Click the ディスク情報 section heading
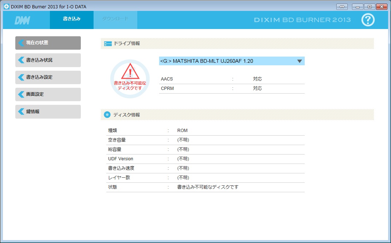This screenshot has height=243, width=391. tap(126, 115)
